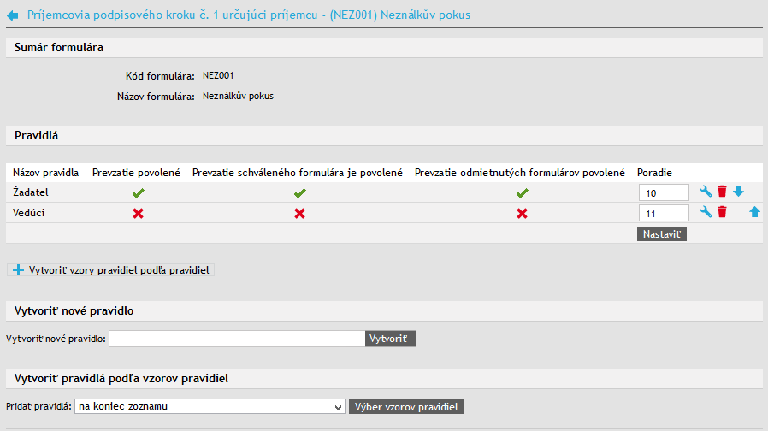The image size is (768, 431).
Task: Move the Vedúci rule up
Action: 754,212
